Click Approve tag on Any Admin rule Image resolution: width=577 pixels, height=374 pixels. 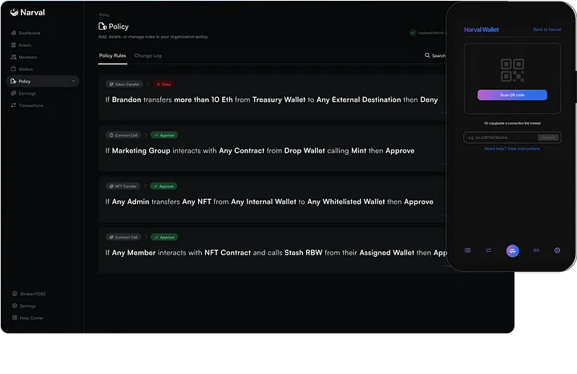(x=163, y=186)
